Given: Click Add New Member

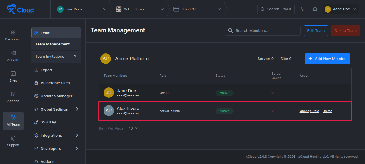Looking at the screenshot, I should click(327, 59).
